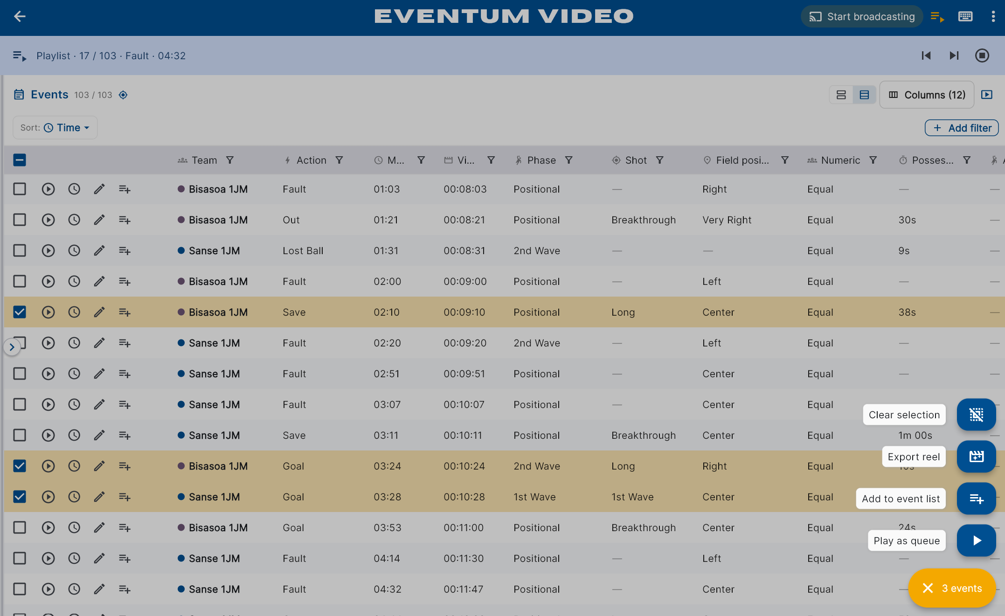The image size is (1005, 616).
Task: Open the match time column filter
Action: (x=421, y=160)
